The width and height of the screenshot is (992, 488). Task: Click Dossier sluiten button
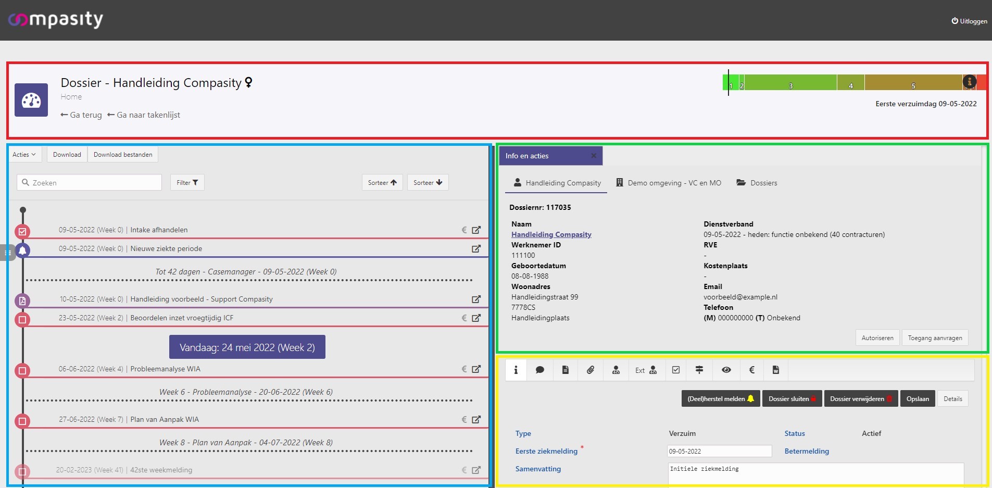[x=792, y=398]
